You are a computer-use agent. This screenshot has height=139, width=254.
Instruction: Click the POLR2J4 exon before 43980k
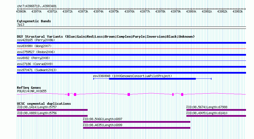tap(182, 94)
